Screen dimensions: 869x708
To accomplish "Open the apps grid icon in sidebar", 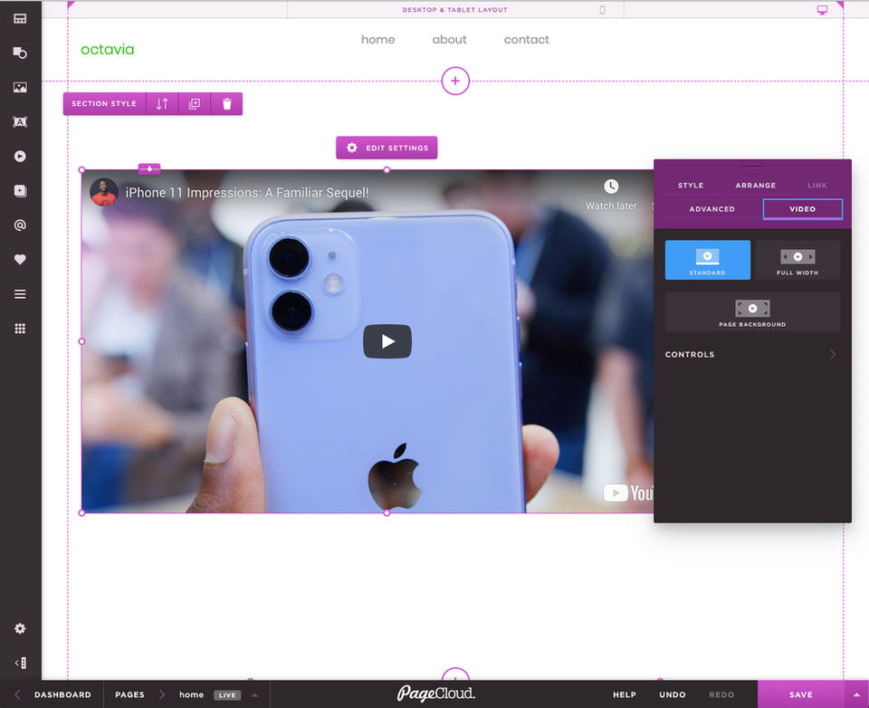I will (x=20, y=329).
